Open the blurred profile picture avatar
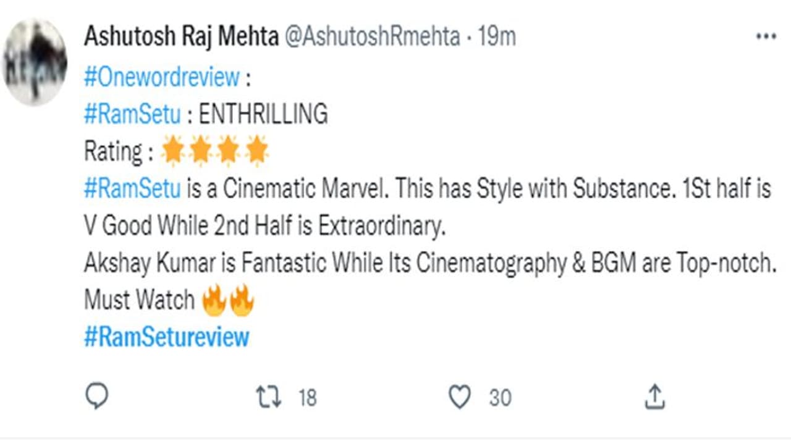 (x=35, y=61)
